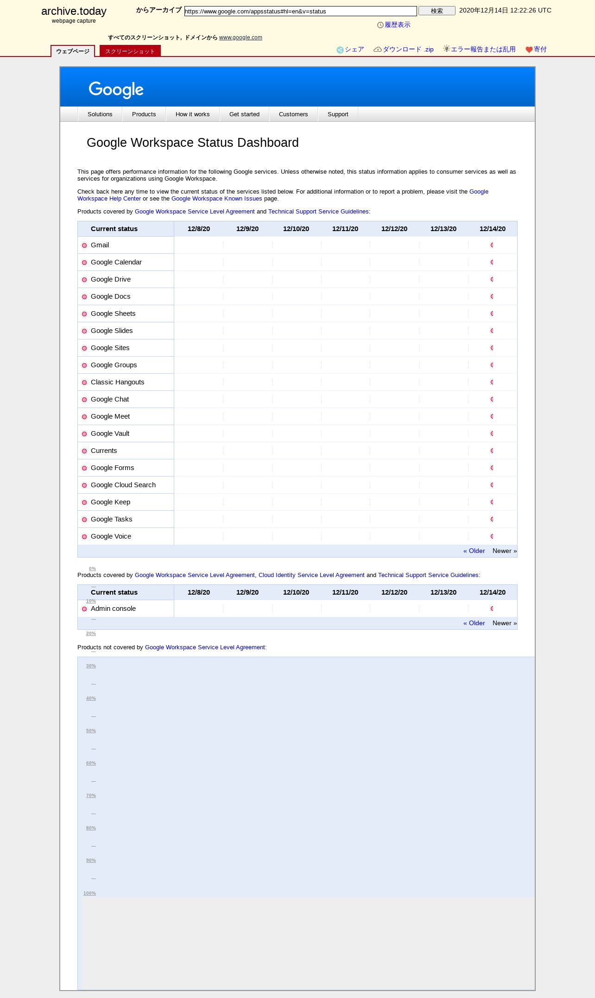Switch to the スクリーンショット tab
This screenshot has width=595, height=998.
[x=130, y=51]
